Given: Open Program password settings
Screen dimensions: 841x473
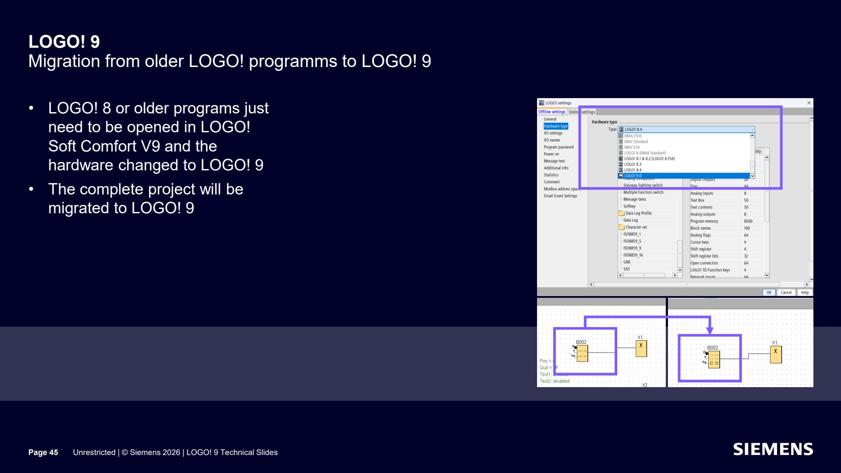Looking at the screenshot, I should 559,147.
